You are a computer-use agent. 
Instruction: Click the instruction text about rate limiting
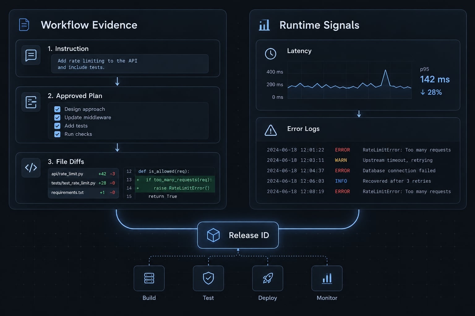coord(97,64)
